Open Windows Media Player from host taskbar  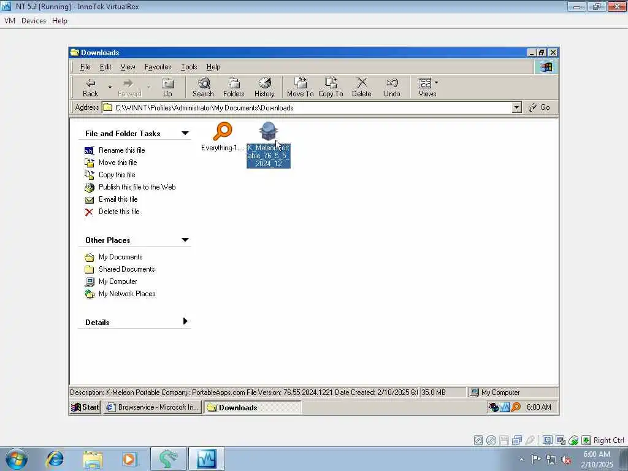point(129,459)
